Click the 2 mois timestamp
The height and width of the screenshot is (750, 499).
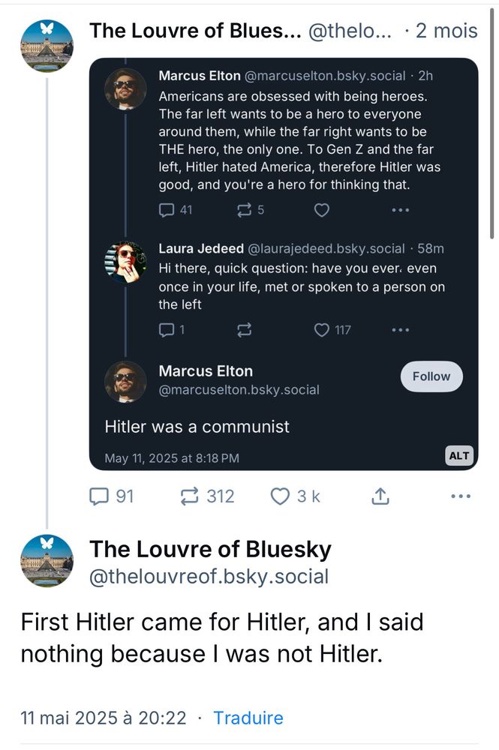[x=446, y=31]
